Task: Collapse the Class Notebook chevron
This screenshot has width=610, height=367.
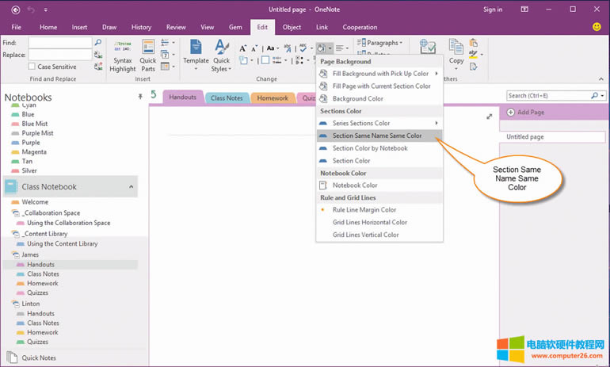Action: 131,187
